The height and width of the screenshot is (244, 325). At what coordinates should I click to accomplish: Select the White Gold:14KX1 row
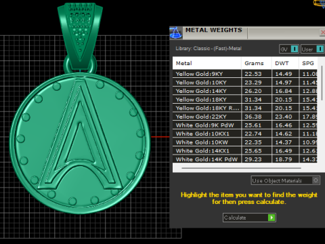click(x=245, y=151)
